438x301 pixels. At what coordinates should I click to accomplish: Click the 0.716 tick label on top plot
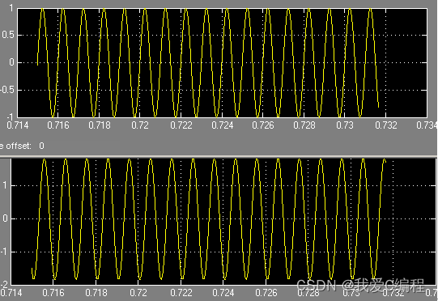(x=58, y=125)
